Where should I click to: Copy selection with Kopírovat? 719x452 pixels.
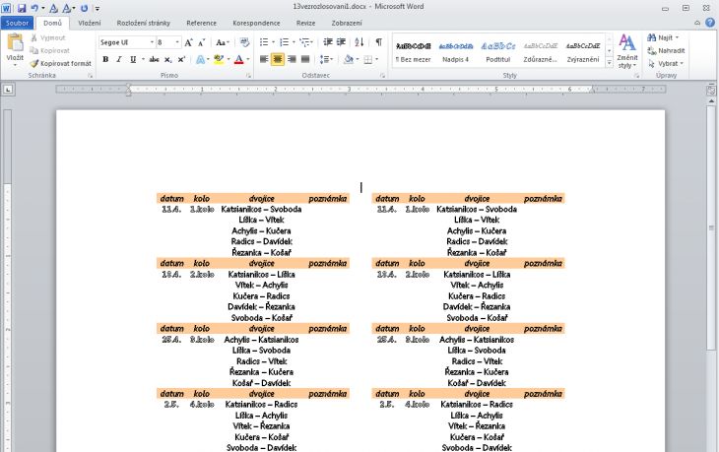pyautogui.click(x=50, y=50)
